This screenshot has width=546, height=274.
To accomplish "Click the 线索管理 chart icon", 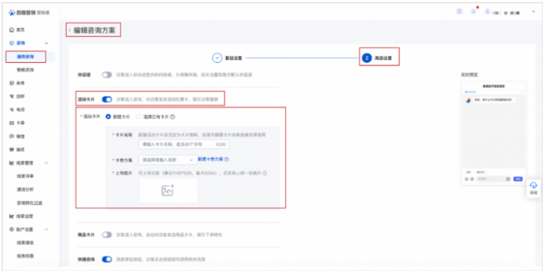I will [x=12, y=163].
